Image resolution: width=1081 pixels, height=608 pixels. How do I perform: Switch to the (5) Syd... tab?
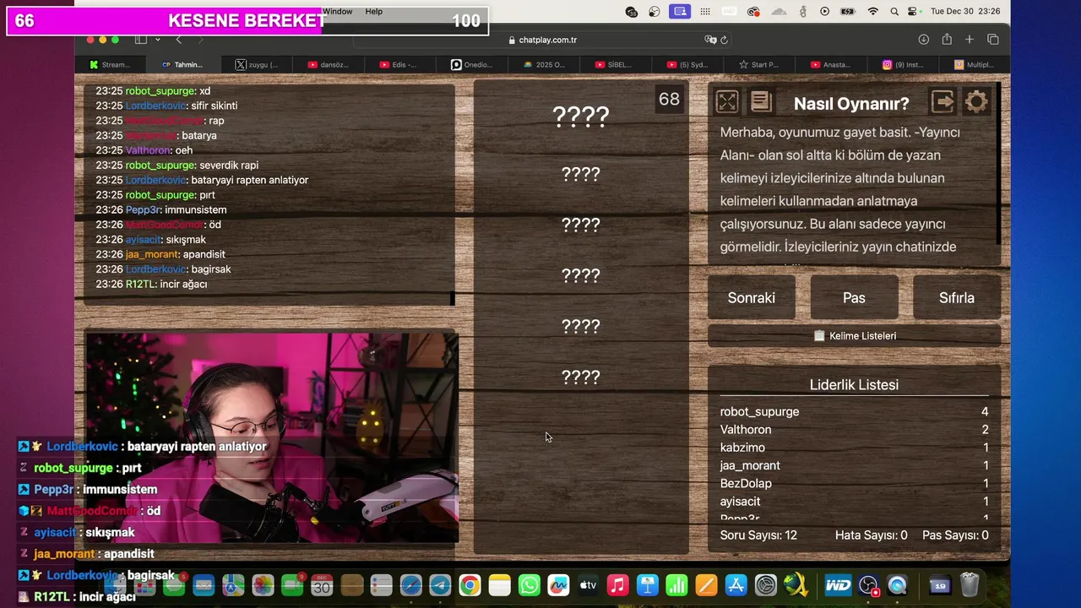(x=689, y=64)
